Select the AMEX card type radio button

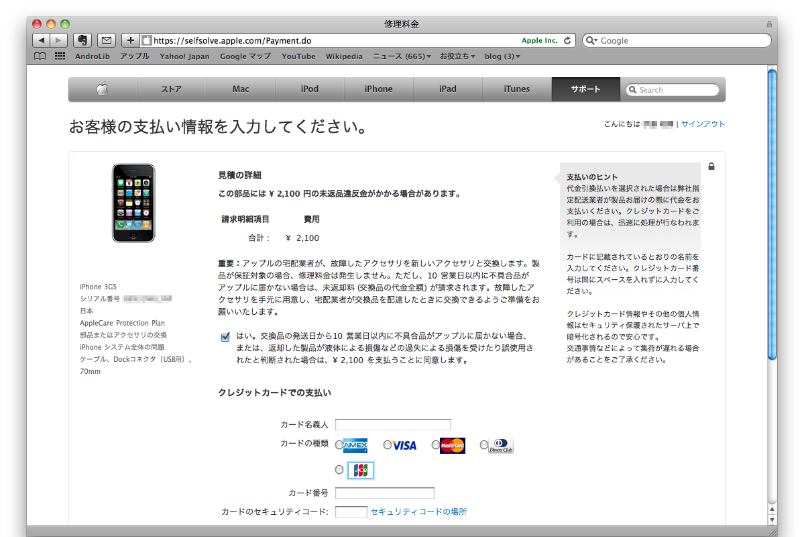339,444
